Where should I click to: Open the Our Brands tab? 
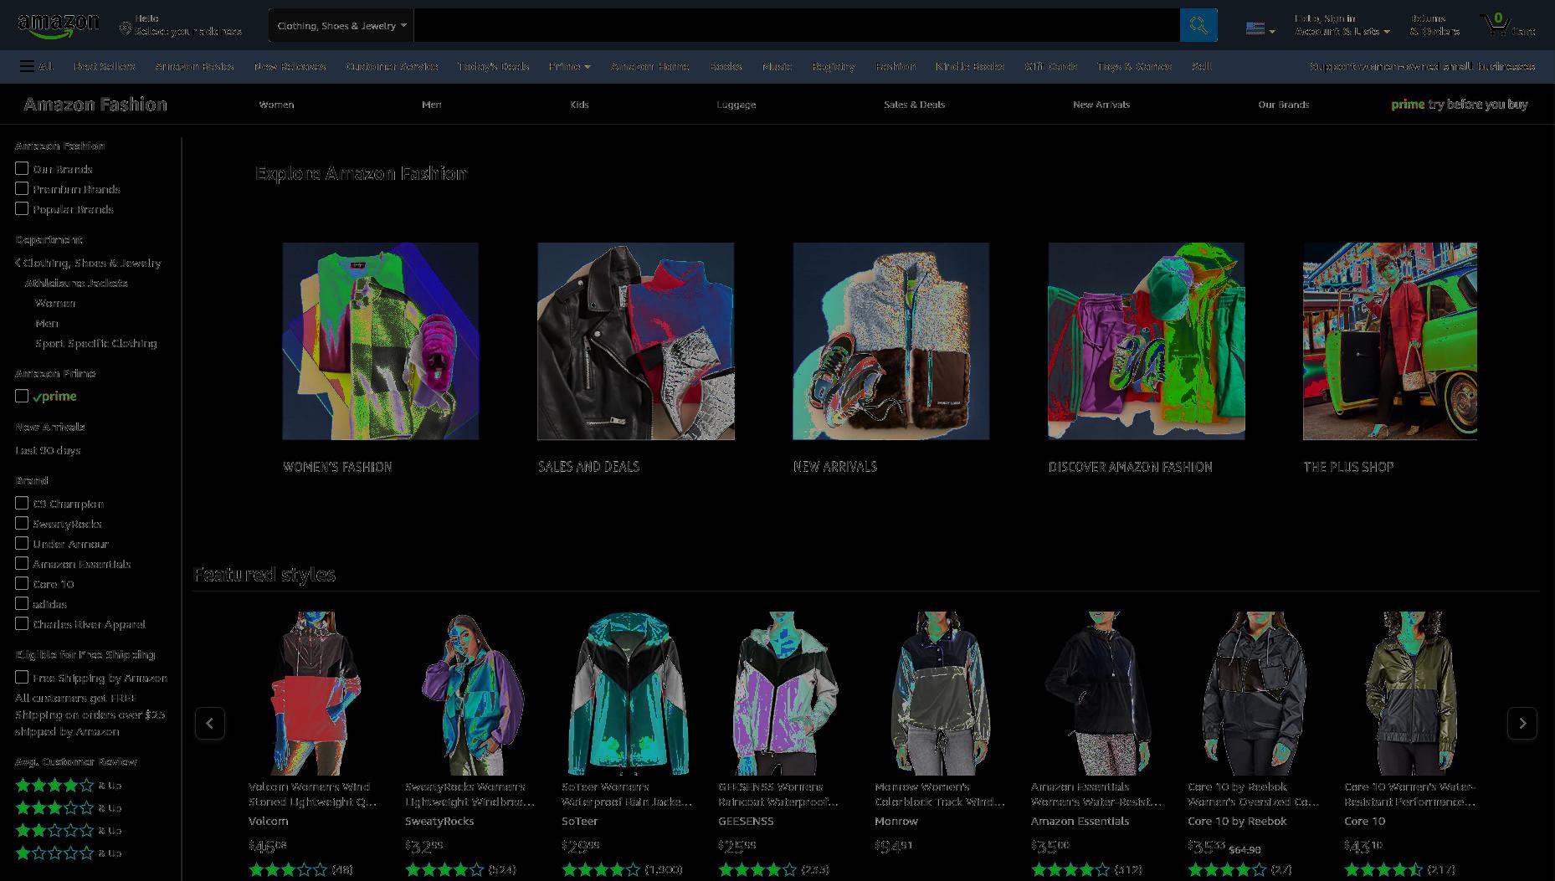click(x=1283, y=105)
